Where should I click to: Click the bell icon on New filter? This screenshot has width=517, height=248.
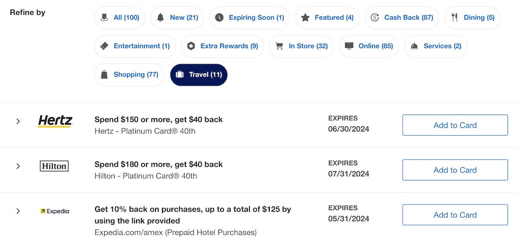(161, 18)
